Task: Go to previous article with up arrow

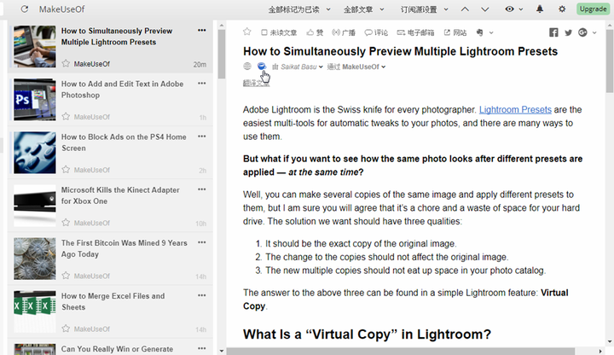Action: 465,9
